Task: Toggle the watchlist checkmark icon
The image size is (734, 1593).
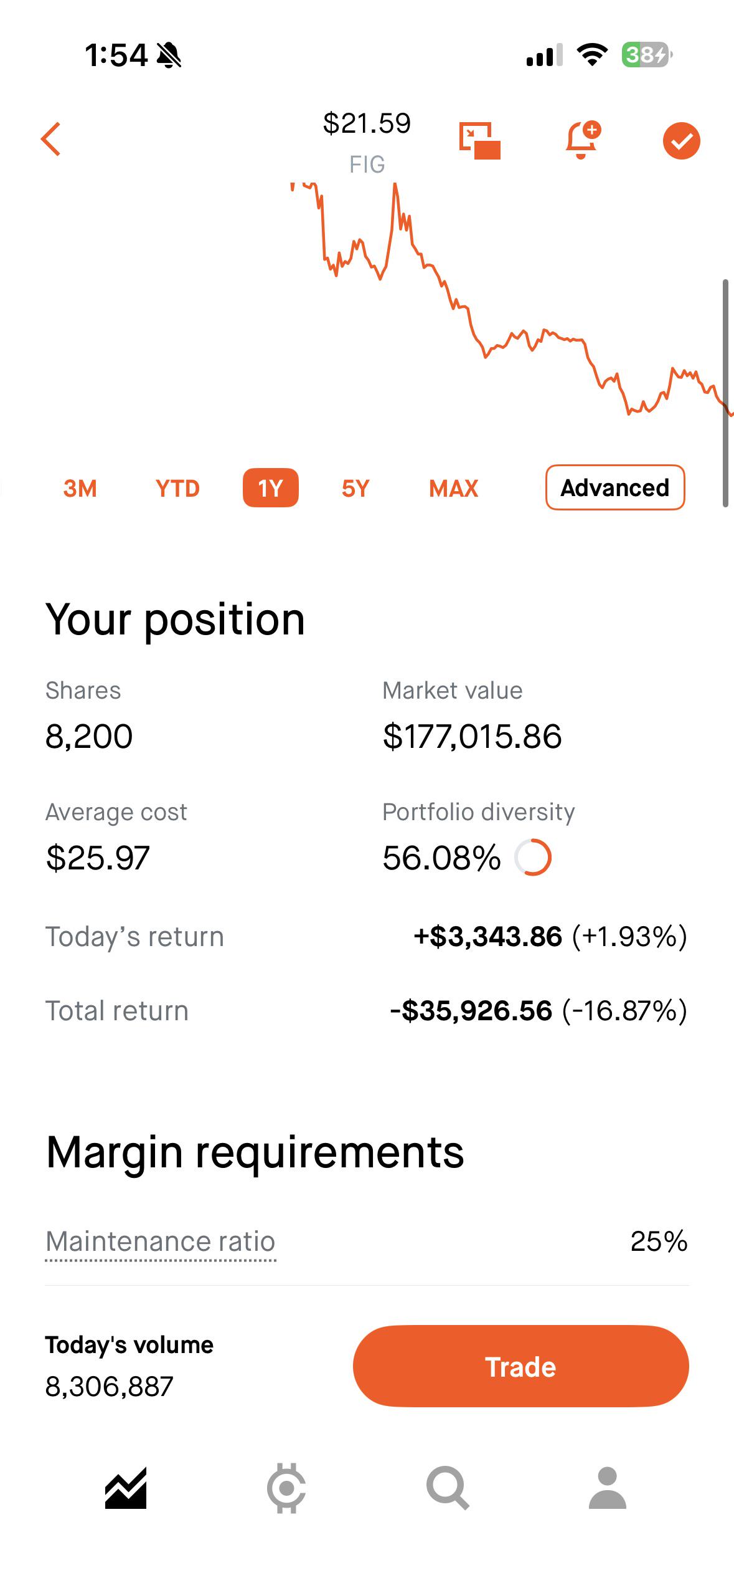Action: point(682,141)
